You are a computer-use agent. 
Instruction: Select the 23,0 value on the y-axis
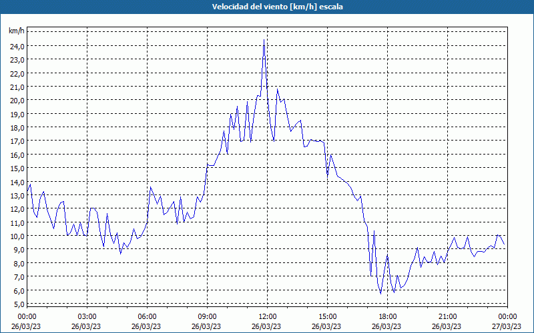17,60
